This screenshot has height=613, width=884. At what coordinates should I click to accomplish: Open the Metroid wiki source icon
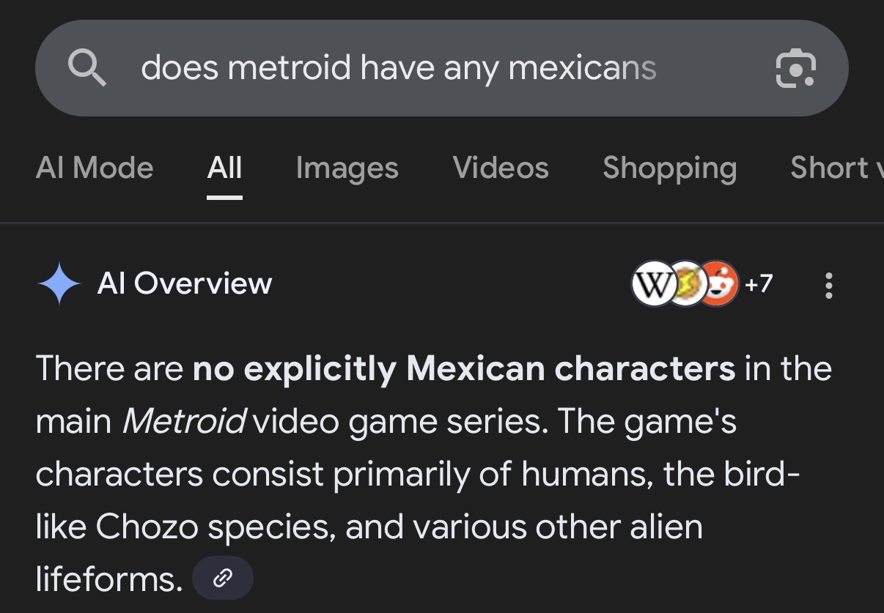pyautogui.click(x=686, y=284)
